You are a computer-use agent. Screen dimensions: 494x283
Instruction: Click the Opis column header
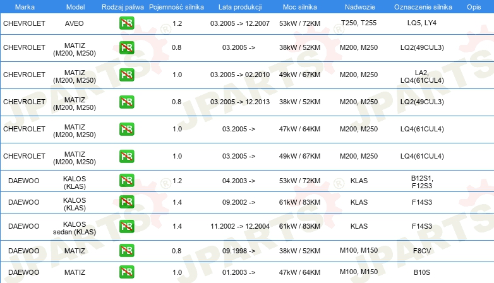coord(474,7)
